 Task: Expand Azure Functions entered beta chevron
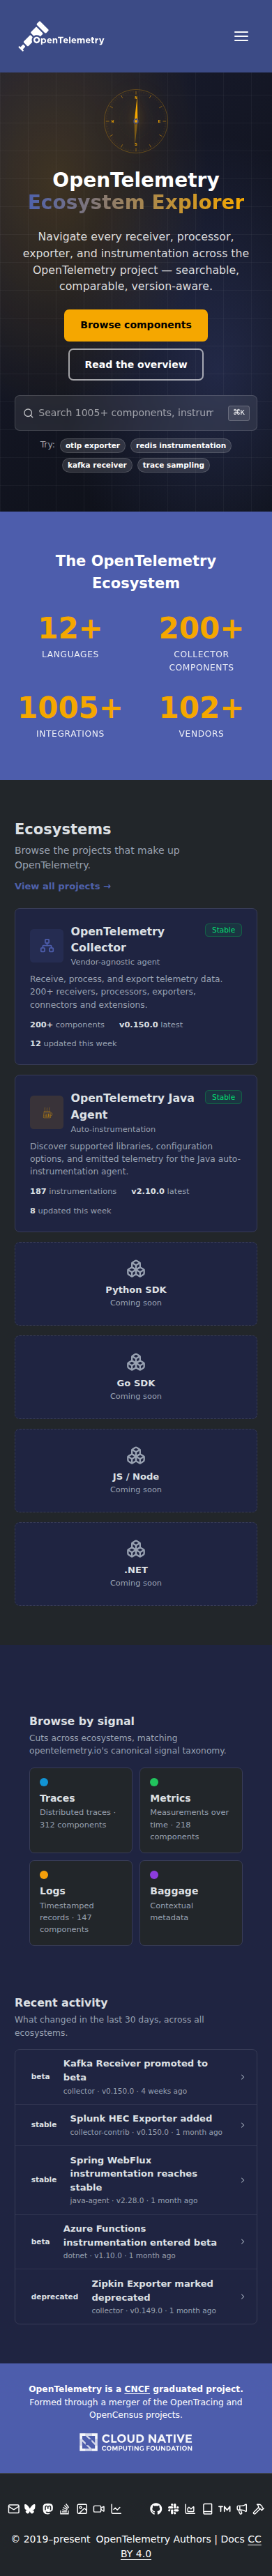(x=243, y=2242)
